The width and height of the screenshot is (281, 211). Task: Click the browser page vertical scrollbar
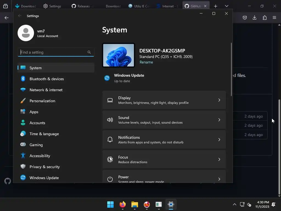[x=279, y=147]
